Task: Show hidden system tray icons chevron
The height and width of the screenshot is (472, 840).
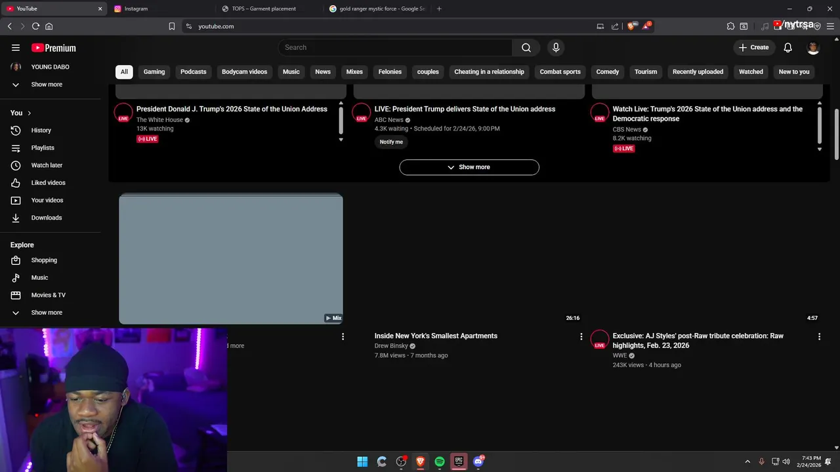Action: (747, 462)
